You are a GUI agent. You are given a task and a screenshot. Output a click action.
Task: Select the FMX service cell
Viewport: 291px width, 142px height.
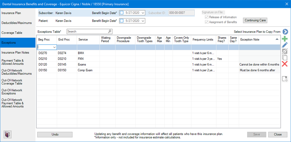coord(88,59)
